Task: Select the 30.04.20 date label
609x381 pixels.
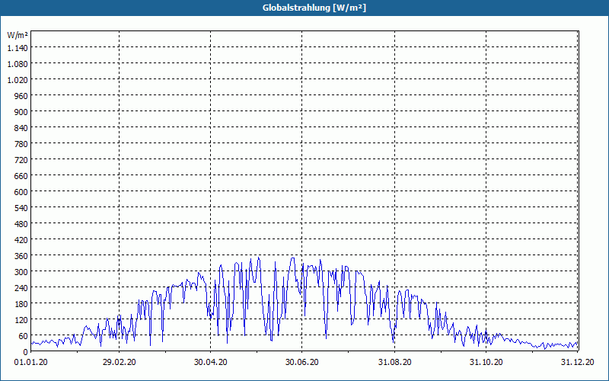Action: (211, 363)
